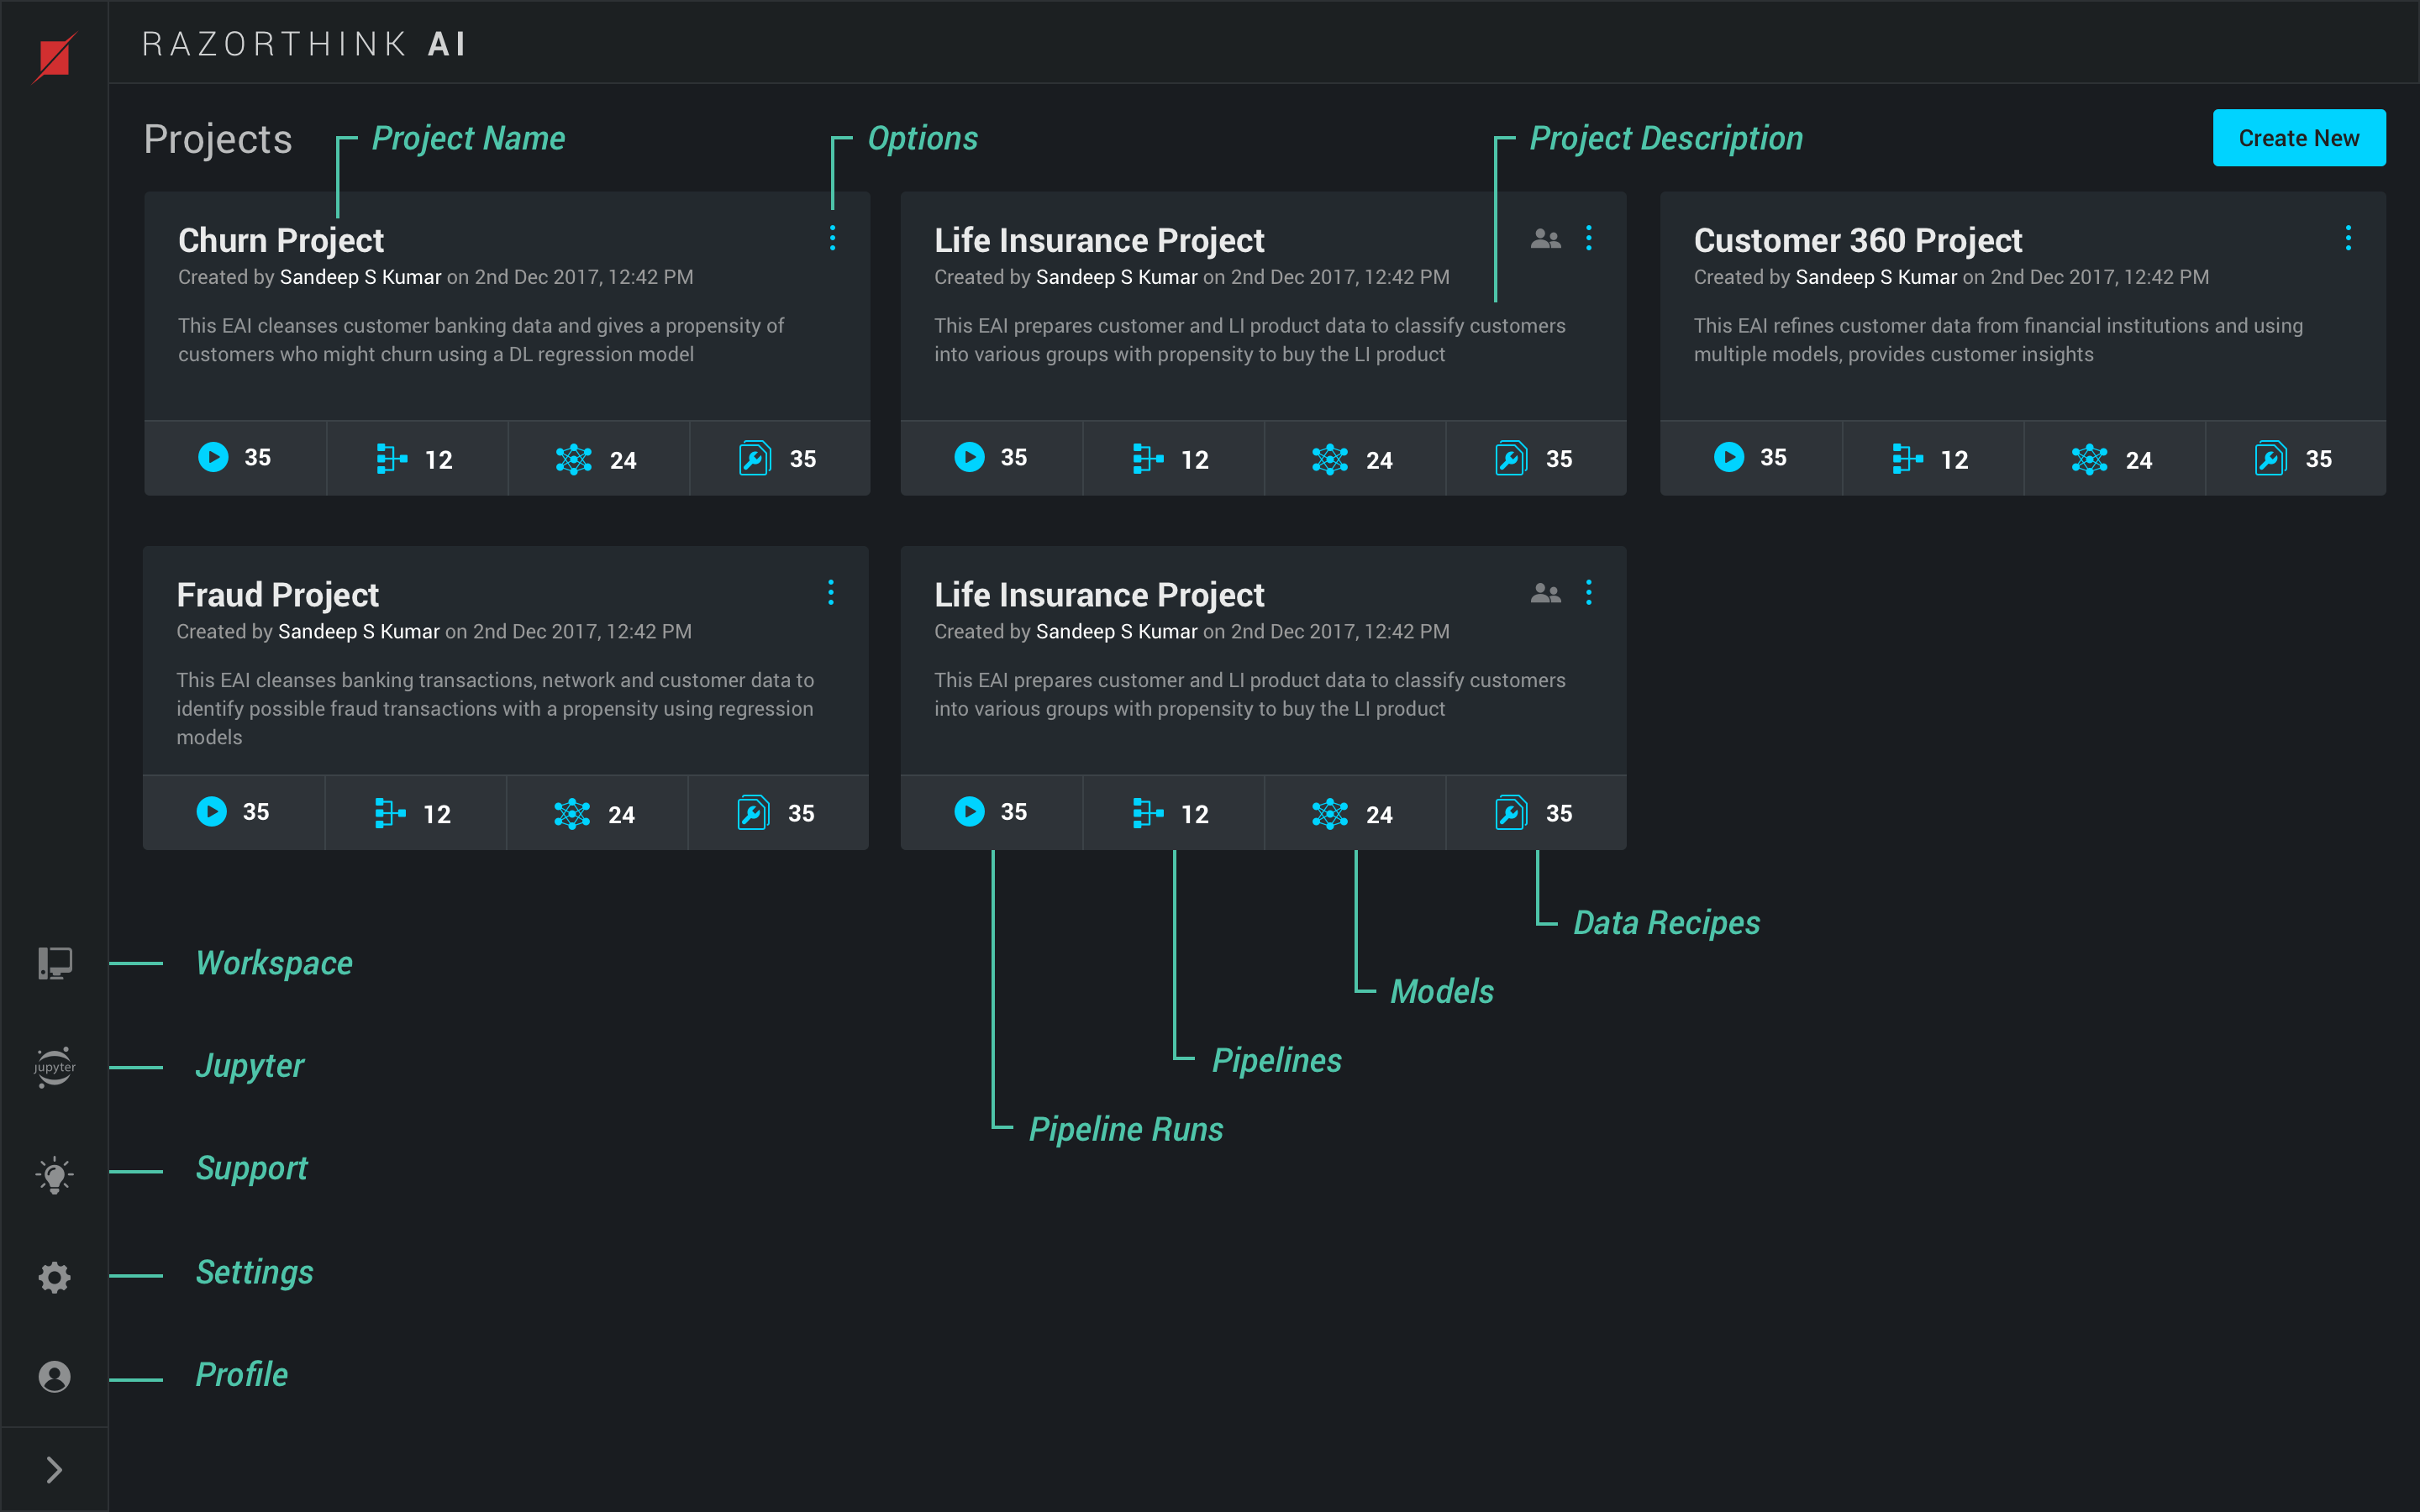The image size is (2420, 1512).
Task: Launch Jupyter from the sidebar
Action: click(54, 1067)
